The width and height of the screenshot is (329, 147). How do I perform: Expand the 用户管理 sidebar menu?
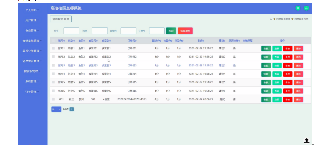(x=32, y=20)
